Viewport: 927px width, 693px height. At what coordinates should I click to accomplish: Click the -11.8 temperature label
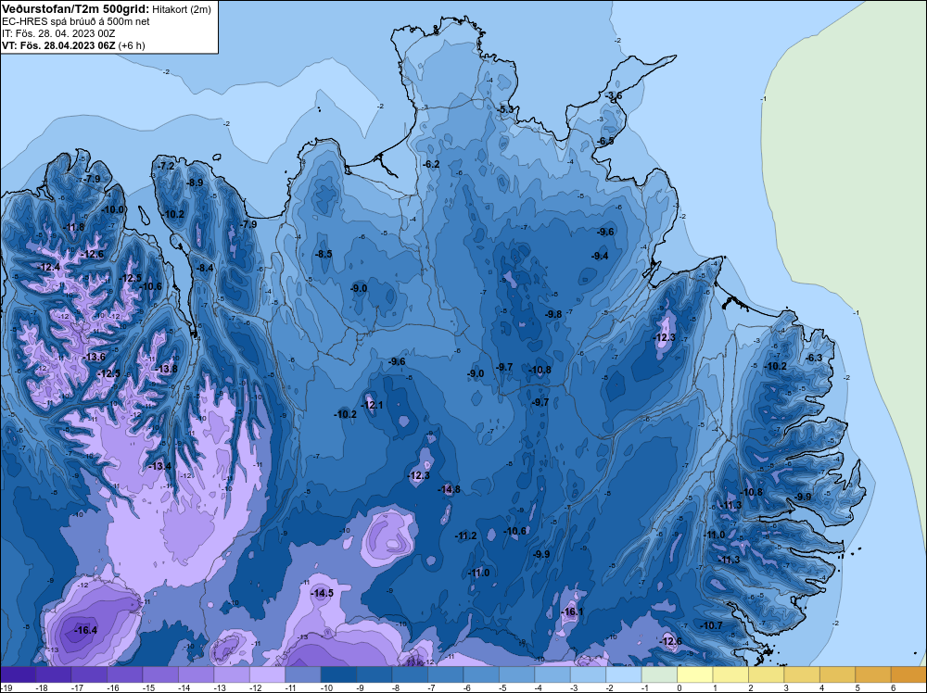click(73, 228)
